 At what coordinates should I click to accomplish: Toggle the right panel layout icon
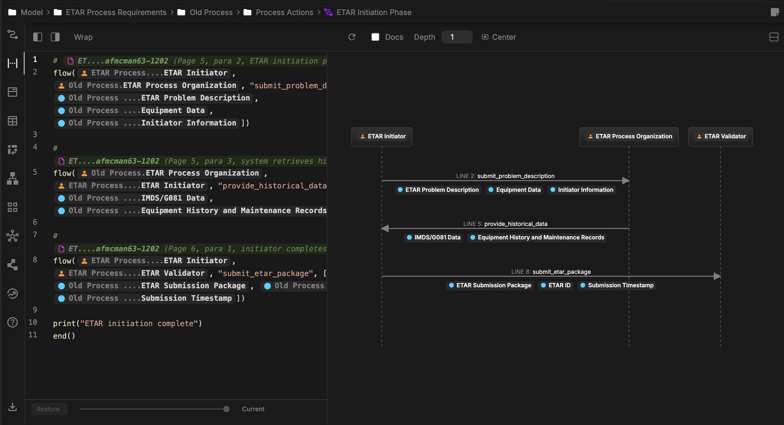click(55, 37)
